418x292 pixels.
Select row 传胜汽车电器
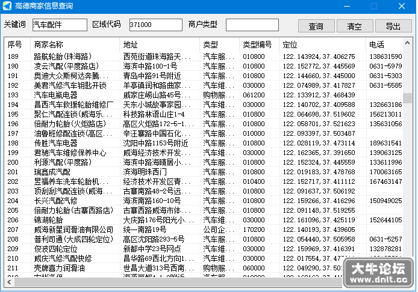[204, 143]
